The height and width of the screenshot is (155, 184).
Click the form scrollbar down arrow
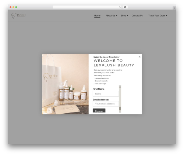click(x=120, y=111)
